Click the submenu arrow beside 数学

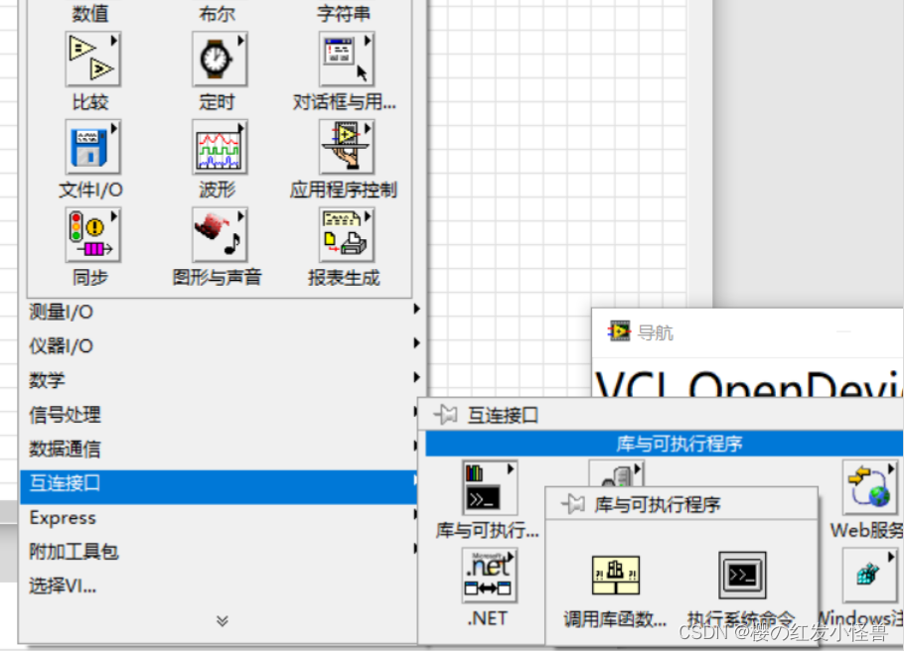417,377
